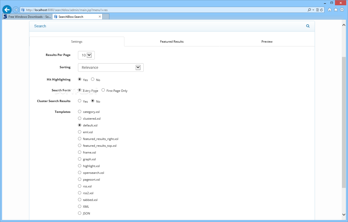The image size is (348, 222).
Task: Close the SearchBlox::Search browser tab
Action: [100, 17]
